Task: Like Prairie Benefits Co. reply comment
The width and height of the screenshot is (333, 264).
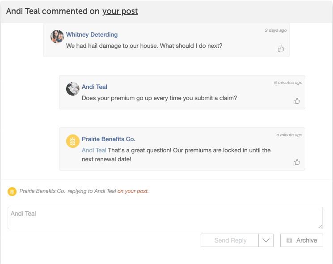Action: (296, 162)
